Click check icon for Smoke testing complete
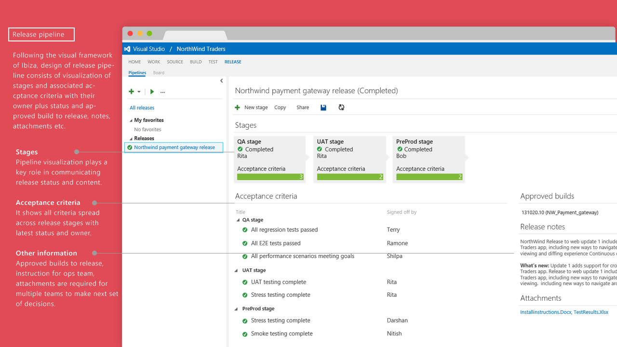617x347 pixels. 245,334
